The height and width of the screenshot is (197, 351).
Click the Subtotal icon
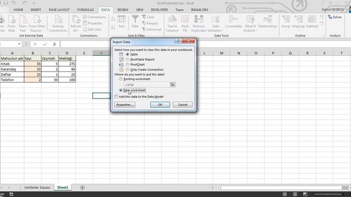pos(312,22)
